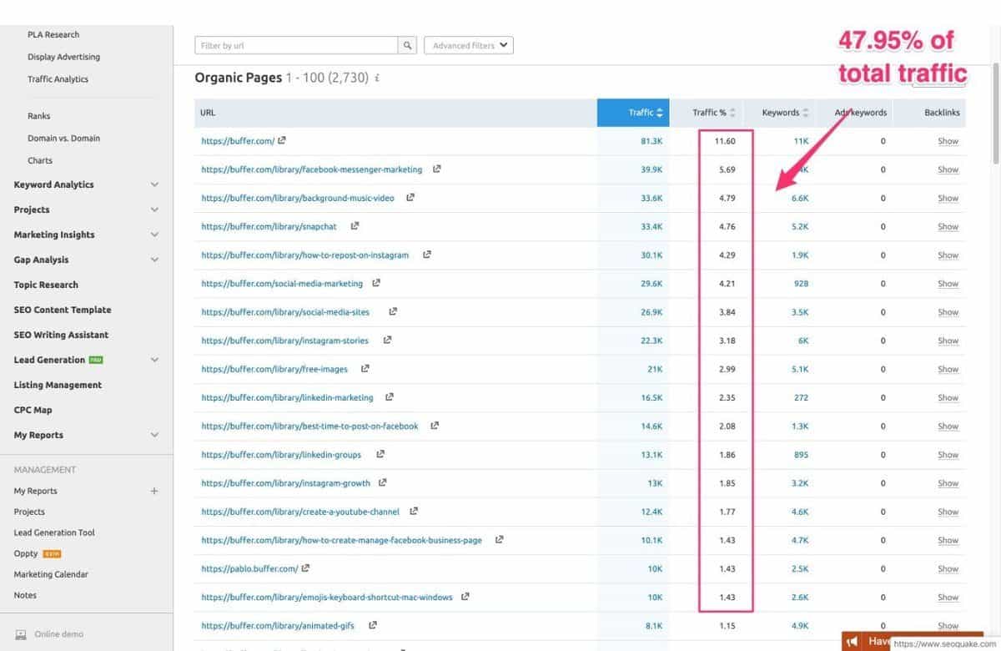The width and height of the screenshot is (1001, 651).
Task: Click the search magnifier button beside the filter
Action: 408,46
